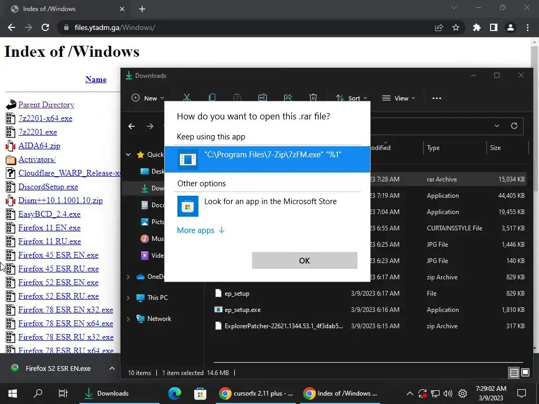This screenshot has height=404, width=539.
Task: Open the Activators/ folder link
Action: [37, 159]
